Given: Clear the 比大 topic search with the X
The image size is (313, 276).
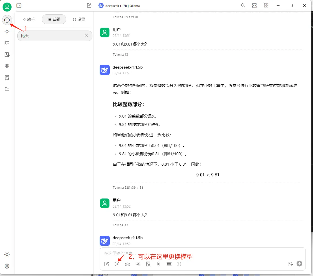Looking at the screenshot, I should pos(86,36).
